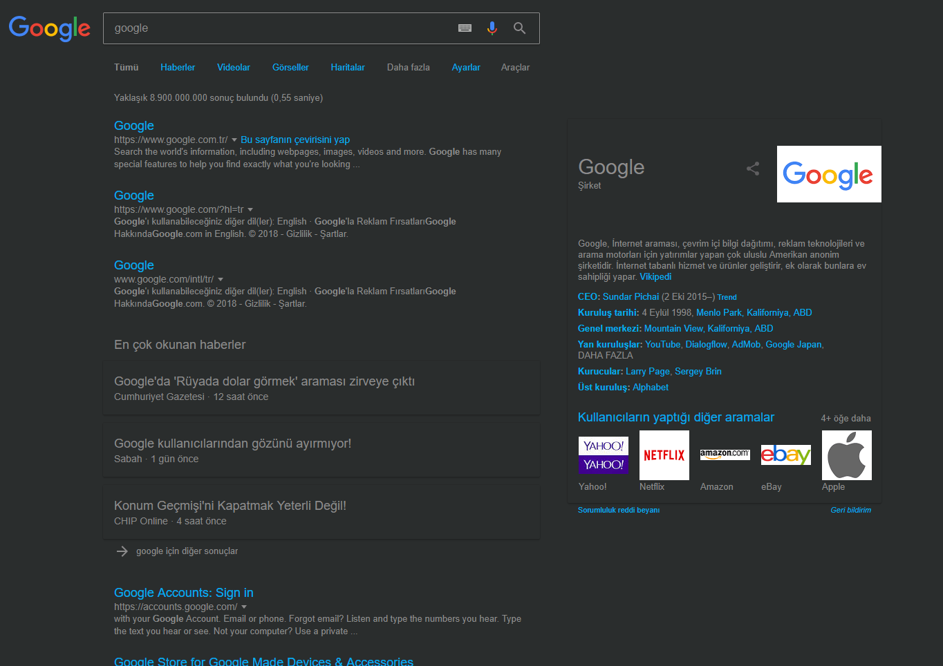Share the Google knowledge panel

point(753,169)
